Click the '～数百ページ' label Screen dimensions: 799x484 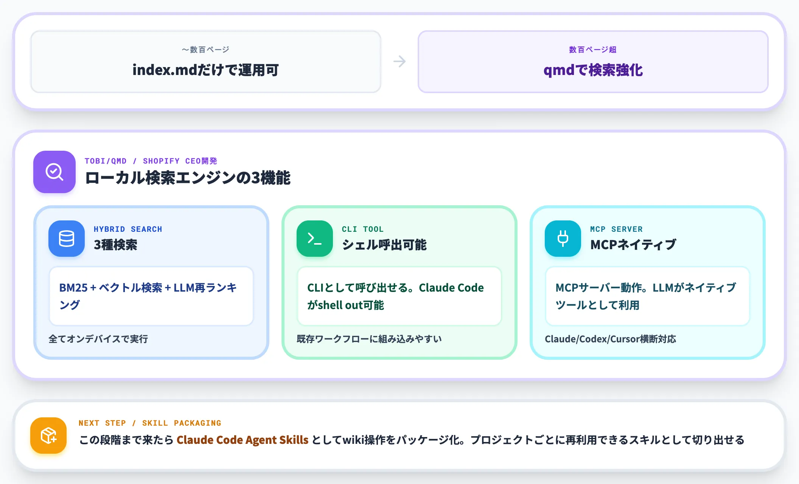pos(205,50)
